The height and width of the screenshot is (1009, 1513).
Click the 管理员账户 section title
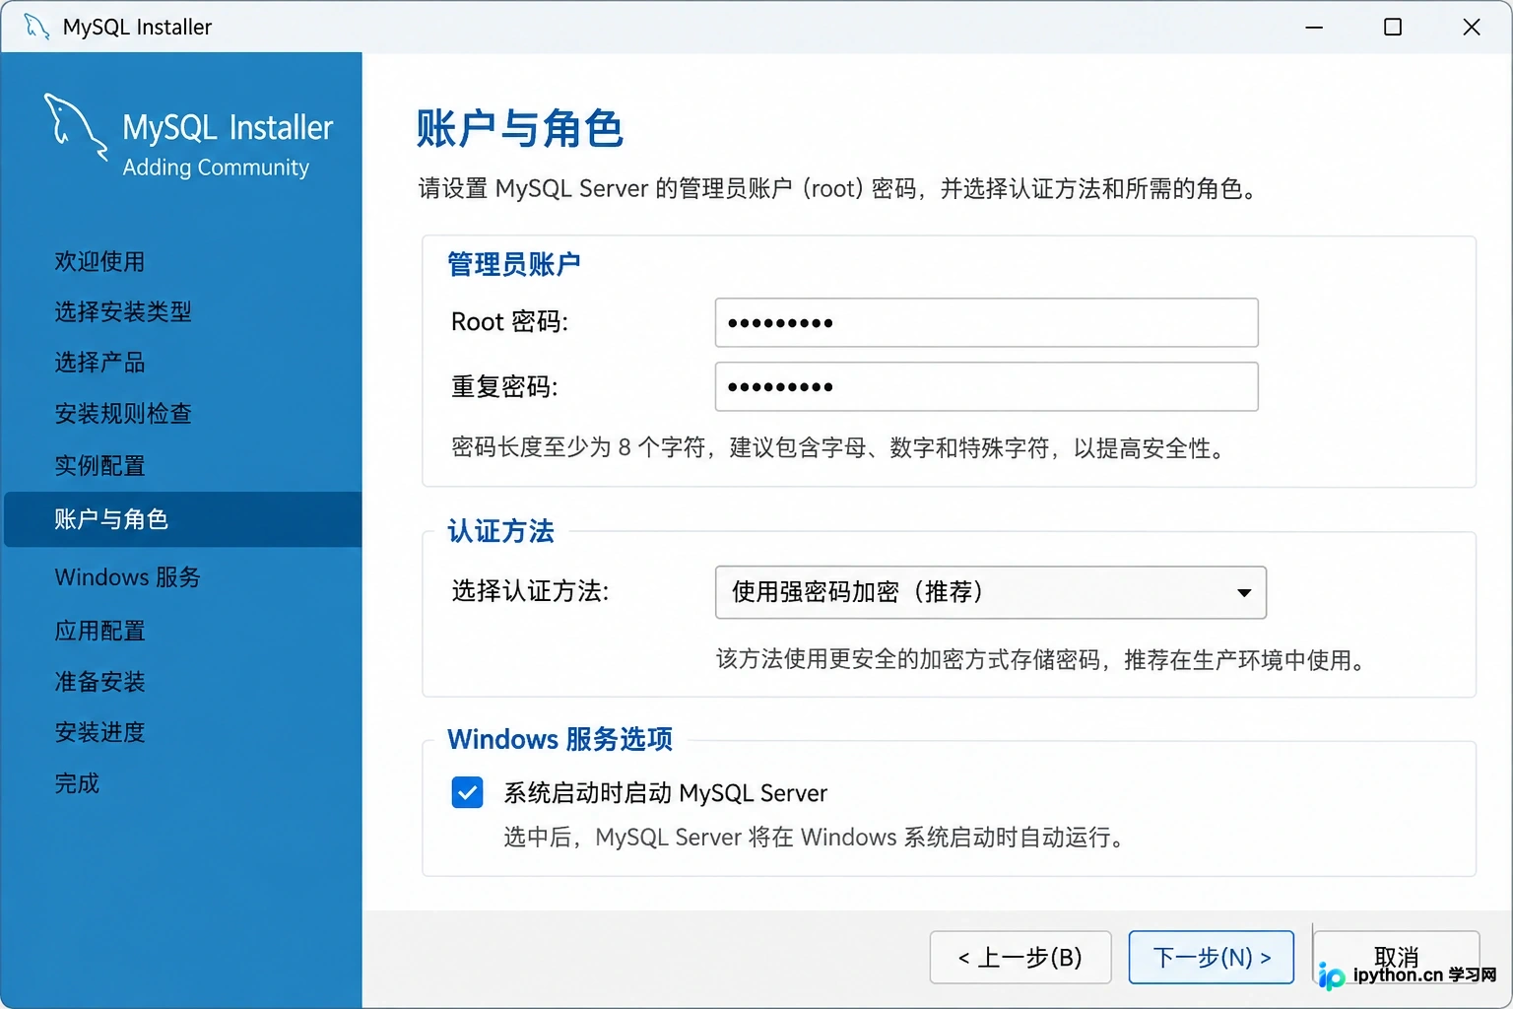coord(514,264)
